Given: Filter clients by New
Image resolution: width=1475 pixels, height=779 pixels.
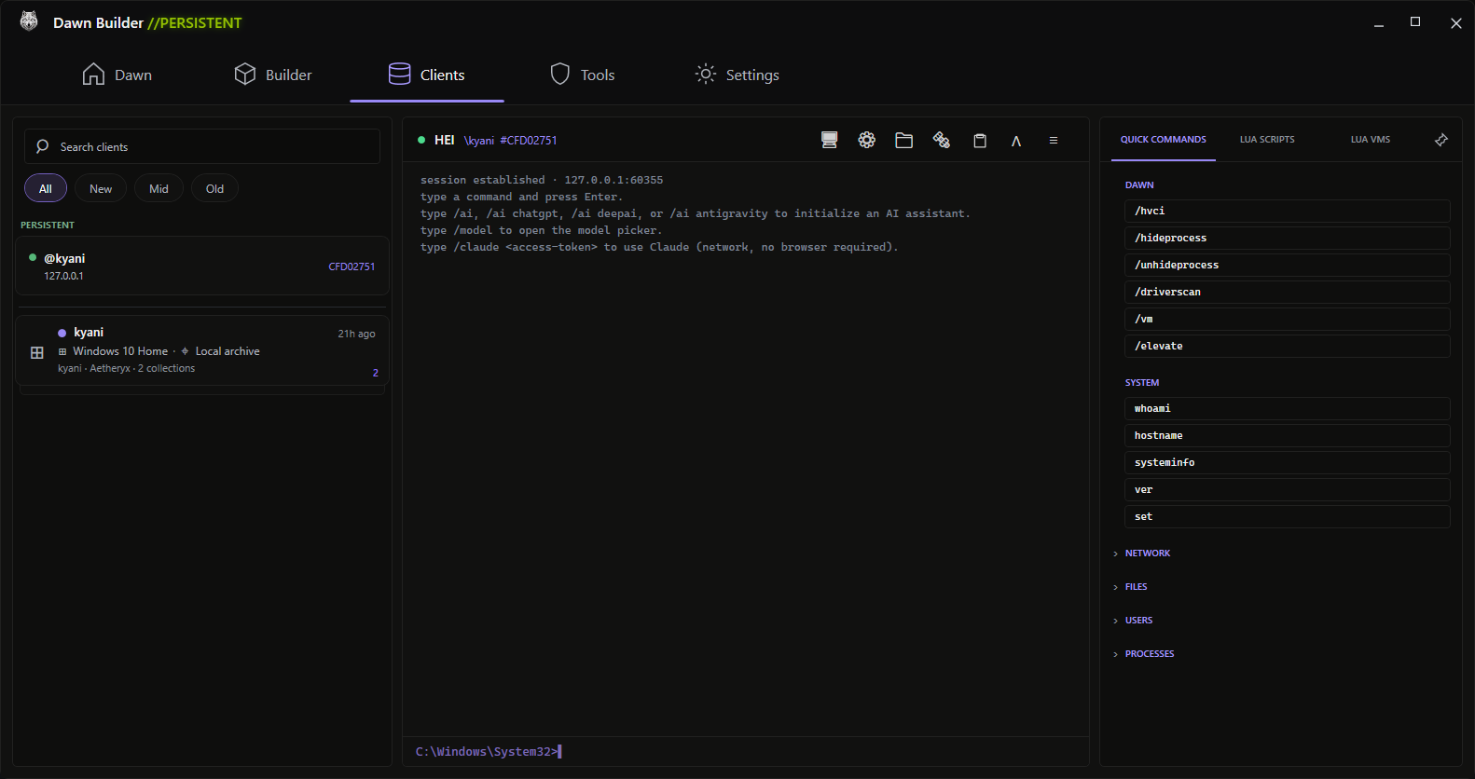Looking at the screenshot, I should tap(101, 188).
